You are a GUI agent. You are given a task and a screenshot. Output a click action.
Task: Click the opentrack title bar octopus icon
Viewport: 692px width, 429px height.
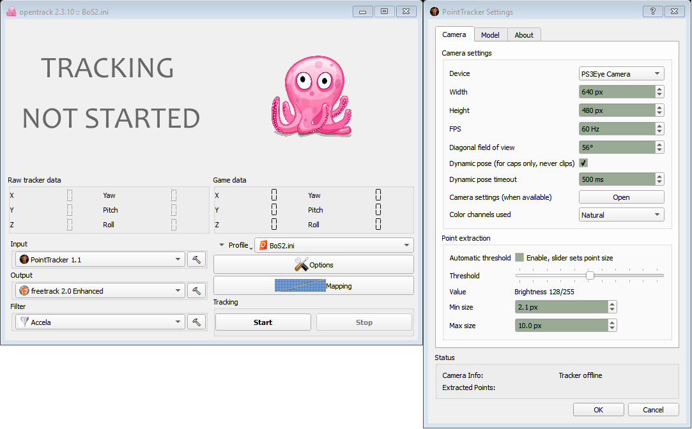pos(11,12)
